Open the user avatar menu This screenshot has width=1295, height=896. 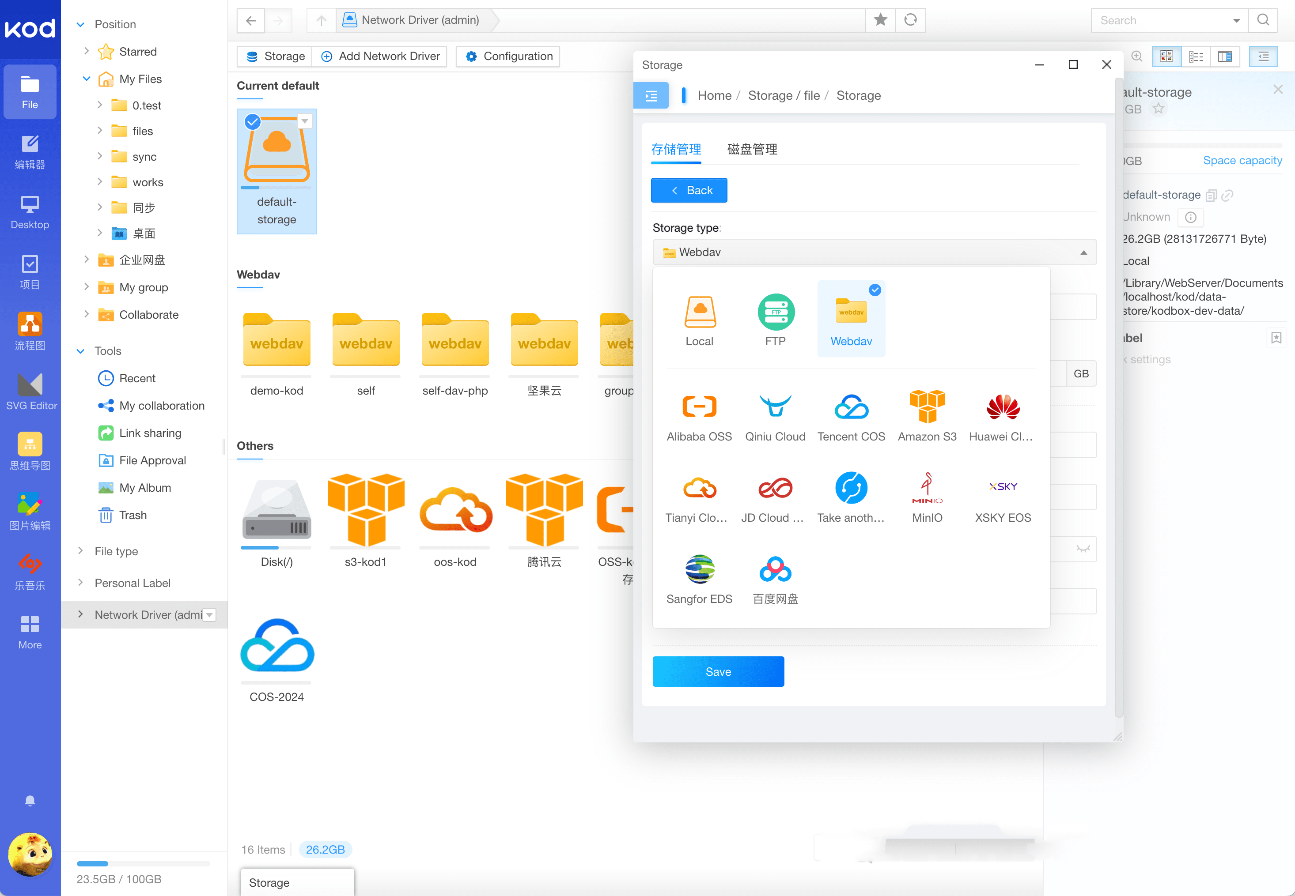tap(30, 855)
